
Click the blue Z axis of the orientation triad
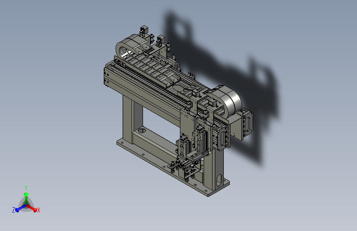pyautogui.click(x=21, y=208)
